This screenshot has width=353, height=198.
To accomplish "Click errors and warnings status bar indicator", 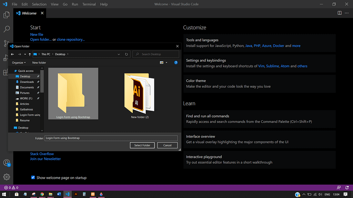I will [11, 188].
